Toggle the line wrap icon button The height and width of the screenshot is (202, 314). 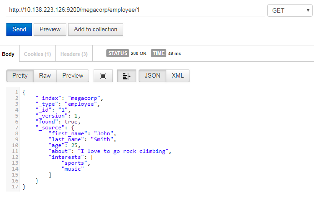pyautogui.click(x=127, y=76)
